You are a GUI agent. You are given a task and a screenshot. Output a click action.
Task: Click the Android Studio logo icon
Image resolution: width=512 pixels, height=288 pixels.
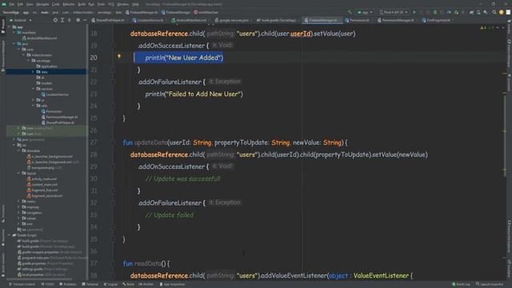pyautogui.click(x=3, y=4)
